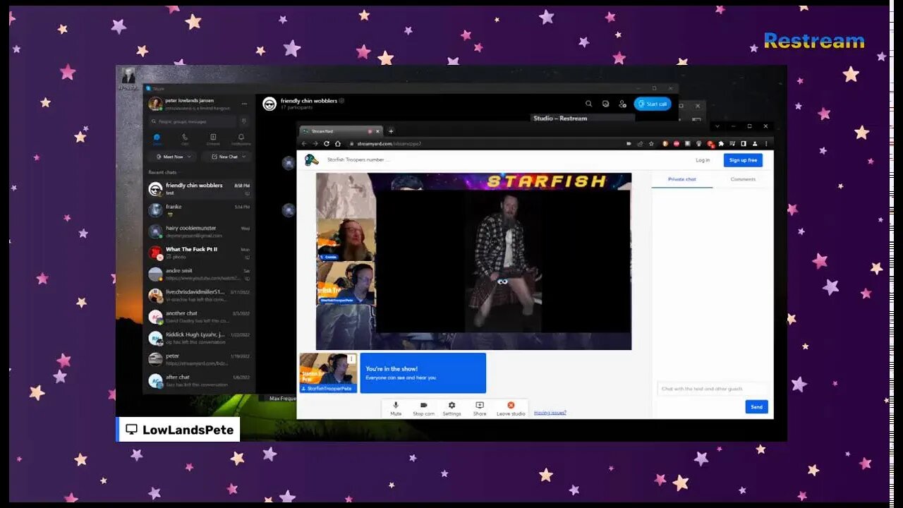Open andre smit chat
903x508 pixels.
199,274
